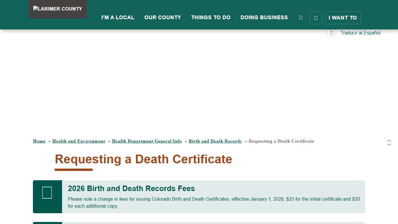This screenshot has height=224, width=398.
Task: Open the THINGS TO DO dropdown
Action: click(211, 17)
